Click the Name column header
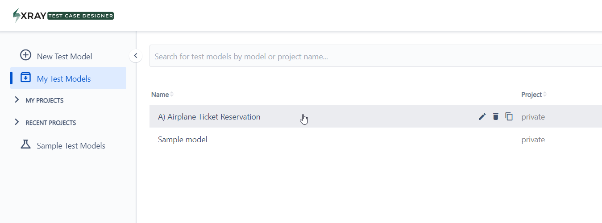 pyautogui.click(x=160, y=95)
